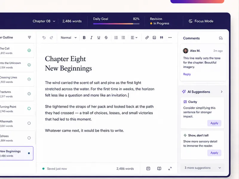Click the gradient button at top
This screenshot has width=239, height=179.
coord(197,1)
